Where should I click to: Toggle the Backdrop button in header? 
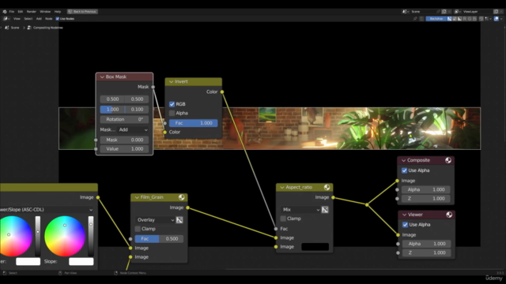(x=436, y=19)
